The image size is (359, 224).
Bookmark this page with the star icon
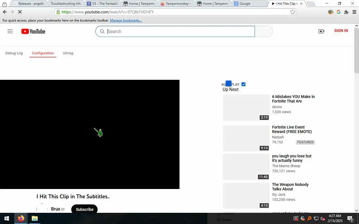tap(293, 12)
